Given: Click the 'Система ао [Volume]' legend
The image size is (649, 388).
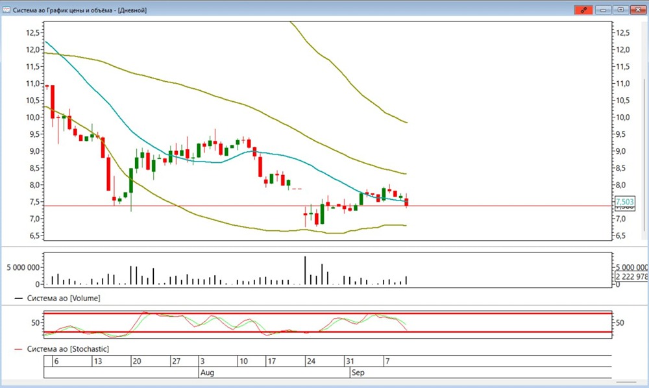Looking at the screenshot, I should (x=64, y=298).
